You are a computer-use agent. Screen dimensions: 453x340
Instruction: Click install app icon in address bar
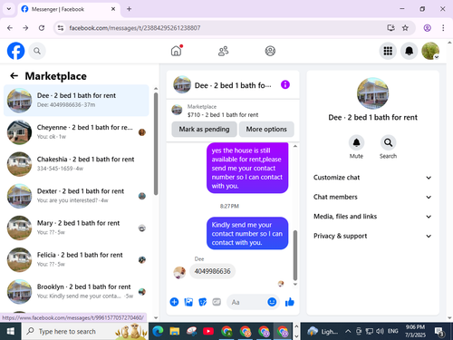point(390,28)
